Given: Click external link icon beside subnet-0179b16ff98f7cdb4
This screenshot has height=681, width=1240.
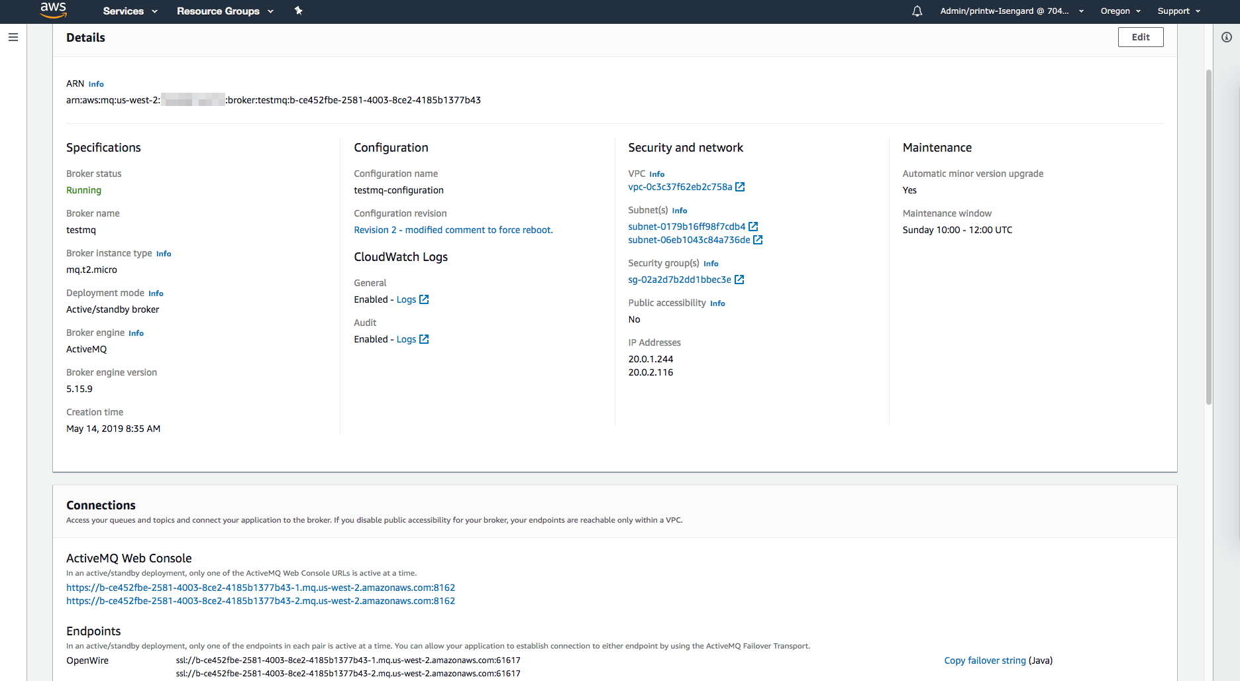Looking at the screenshot, I should coord(753,227).
